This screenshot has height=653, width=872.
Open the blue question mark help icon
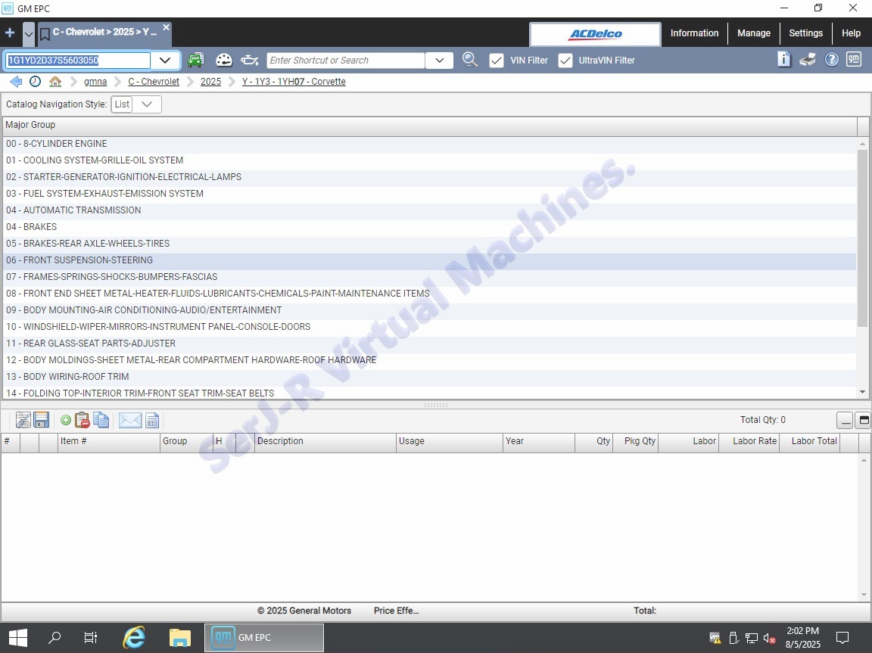click(x=831, y=60)
